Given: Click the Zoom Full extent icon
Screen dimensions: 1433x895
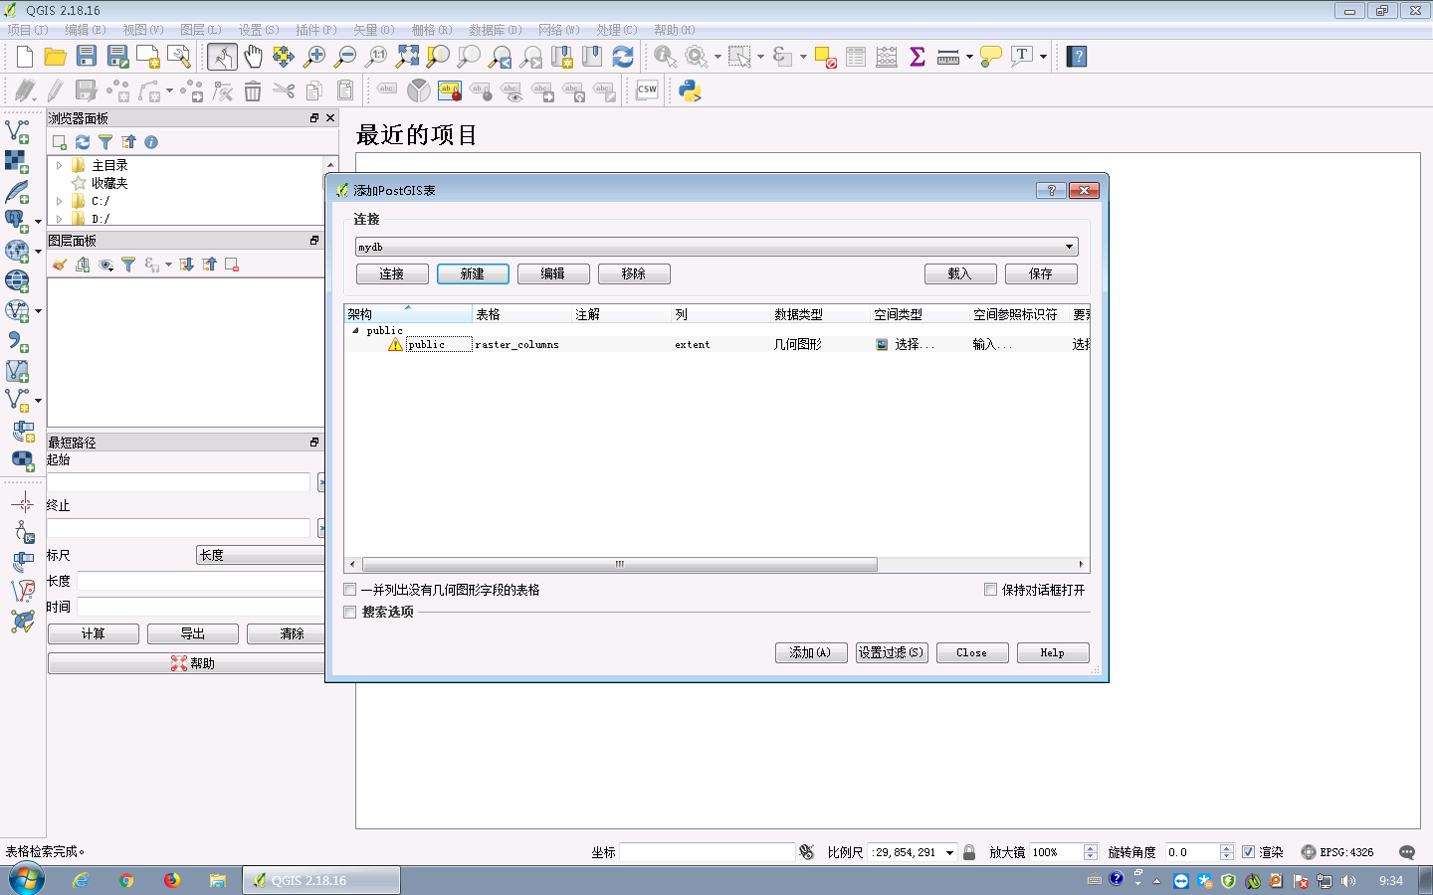Looking at the screenshot, I should (x=407, y=57).
